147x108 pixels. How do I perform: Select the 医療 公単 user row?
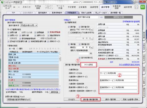33,54
